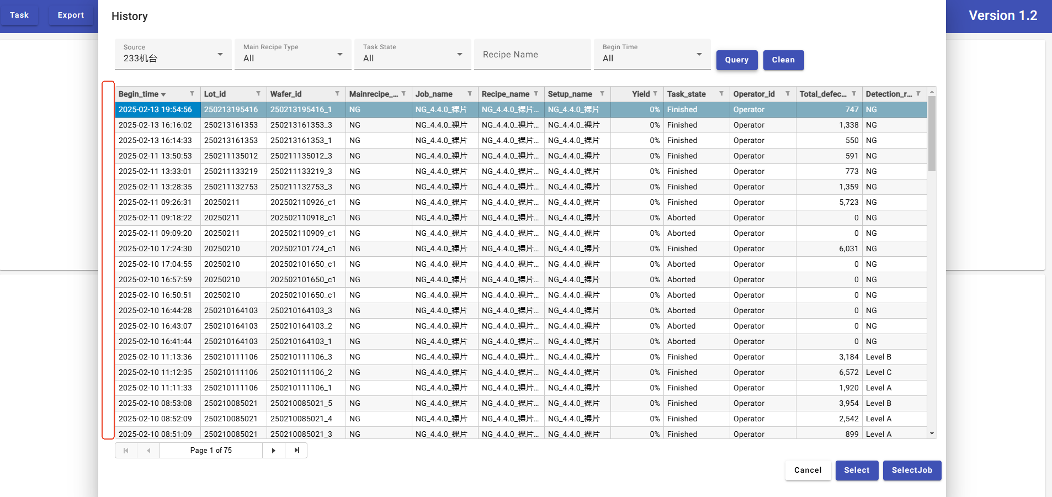Toggle sort arrow on Begin_time header
The height and width of the screenshot is (497, 1052).
click(163, 94)
